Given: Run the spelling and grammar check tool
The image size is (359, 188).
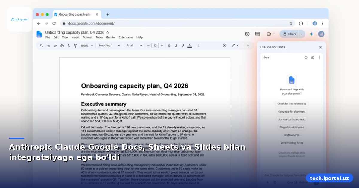Looking at the screenshot, I should [69, 46].
